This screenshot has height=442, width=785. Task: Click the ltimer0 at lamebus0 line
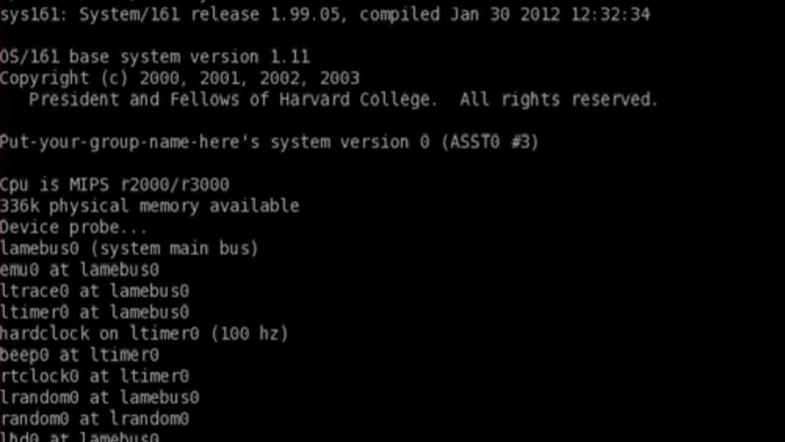click(94, 312)
